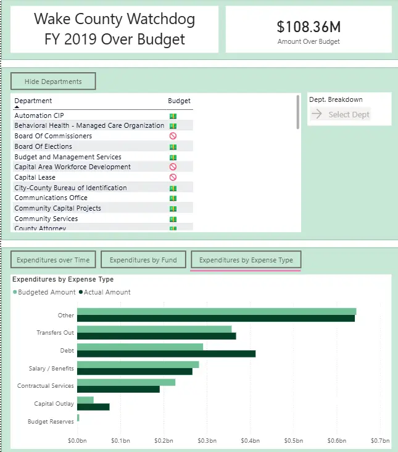This screenshot has width=398, height=452.
Task: Click budget icon for Board Of Elections
Action: (173, 147)
